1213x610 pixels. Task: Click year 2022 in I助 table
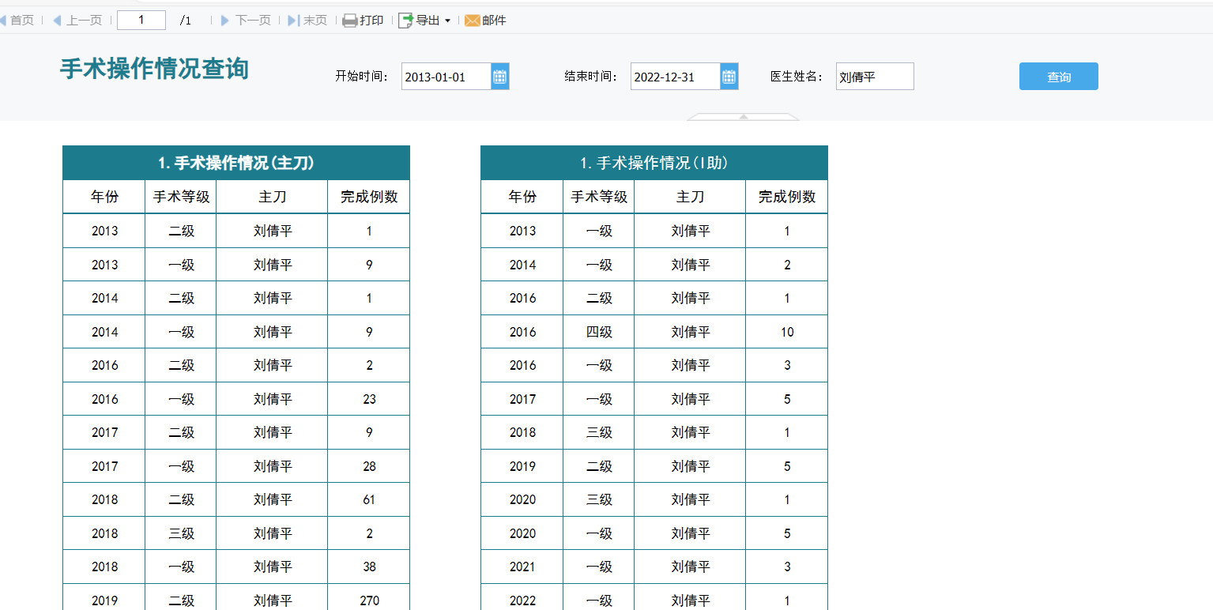[x=522, y=601]
